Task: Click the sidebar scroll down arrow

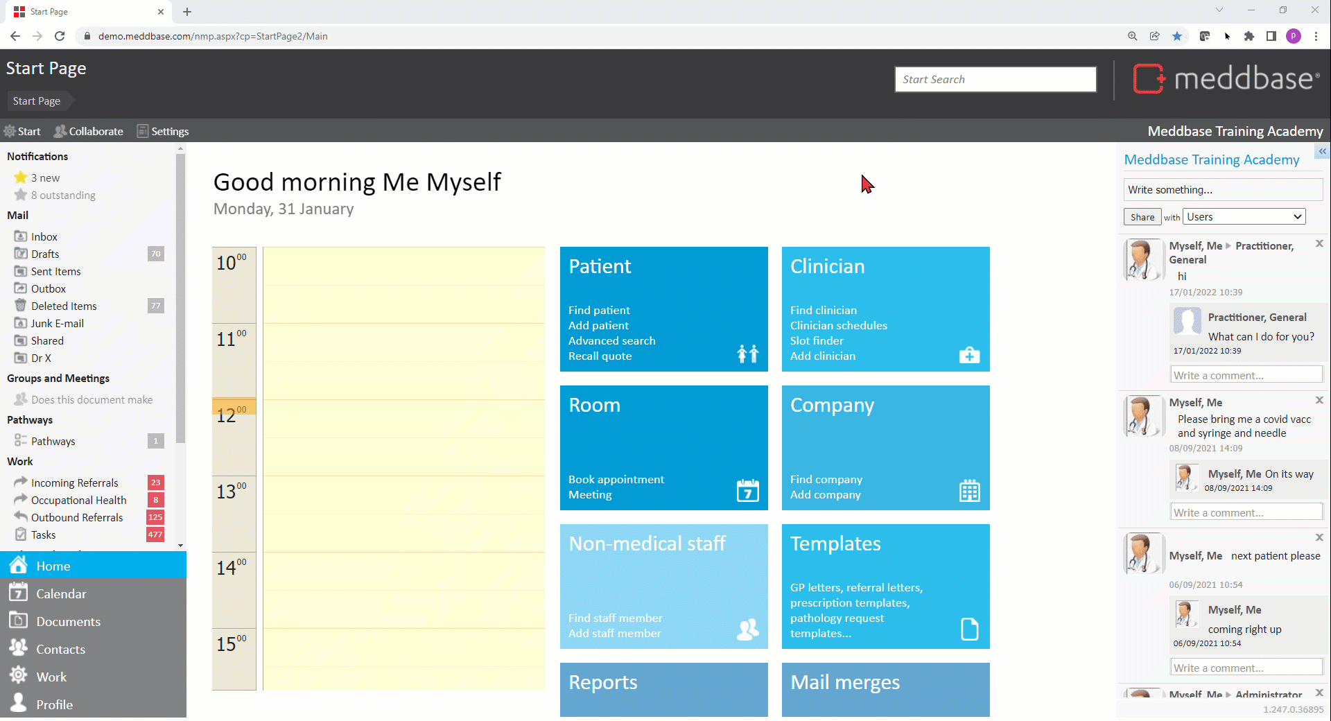Action: point(181,546)
